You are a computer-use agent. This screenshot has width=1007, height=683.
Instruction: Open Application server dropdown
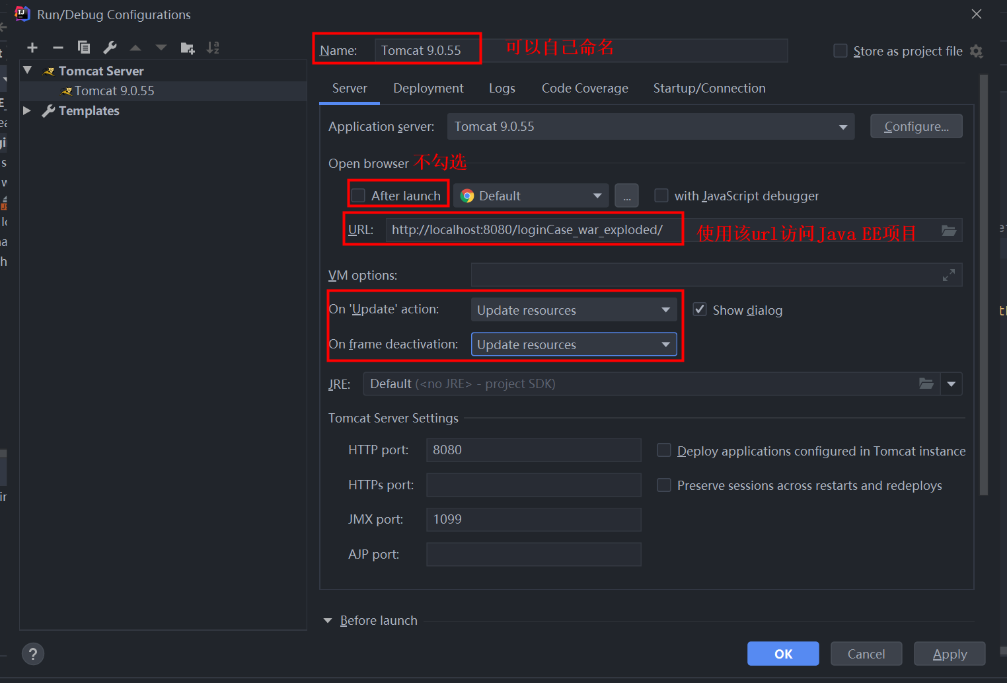tap(651, 126)
